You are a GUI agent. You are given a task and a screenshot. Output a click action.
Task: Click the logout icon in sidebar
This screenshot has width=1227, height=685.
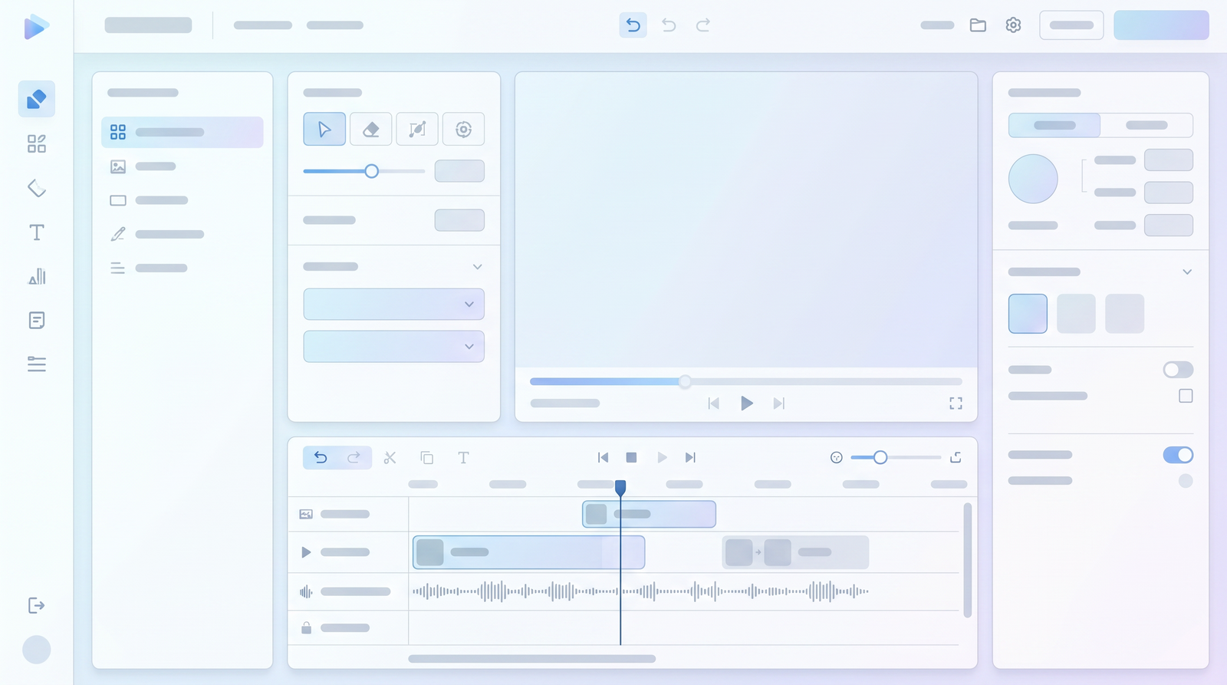click(x=37, y=605)
